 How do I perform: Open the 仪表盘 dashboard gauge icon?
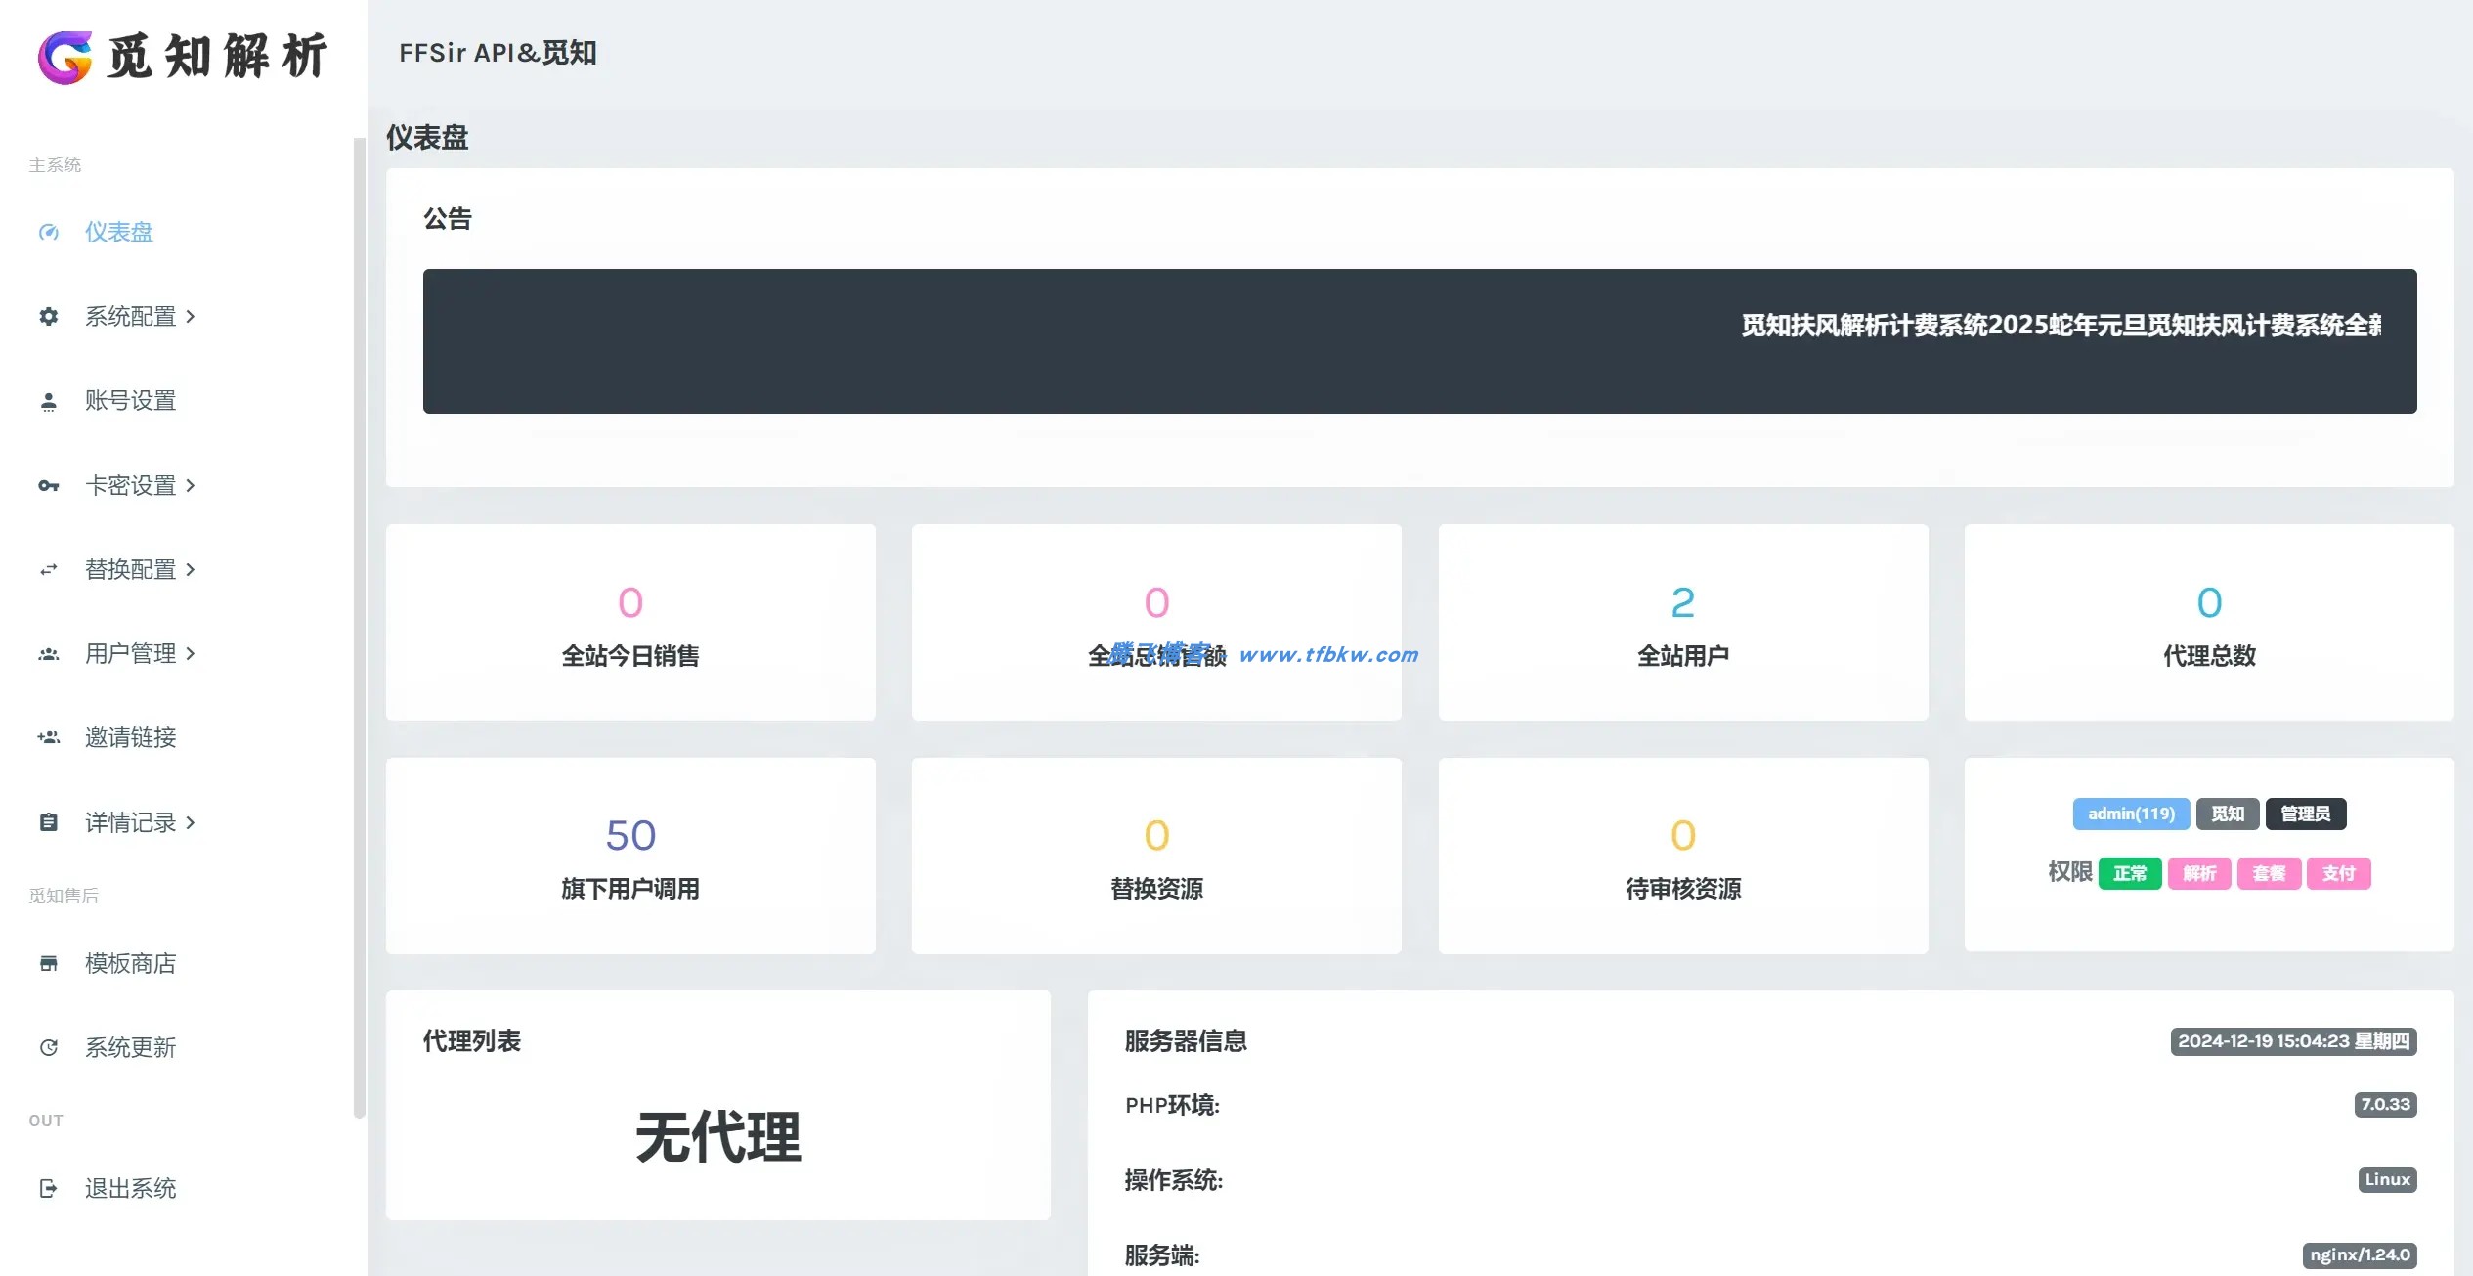pos(49,232)
